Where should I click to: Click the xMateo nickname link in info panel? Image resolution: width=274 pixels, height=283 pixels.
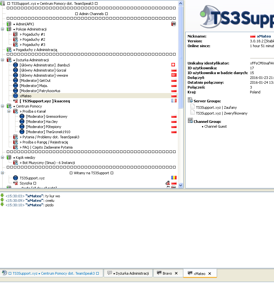(264, 36)
